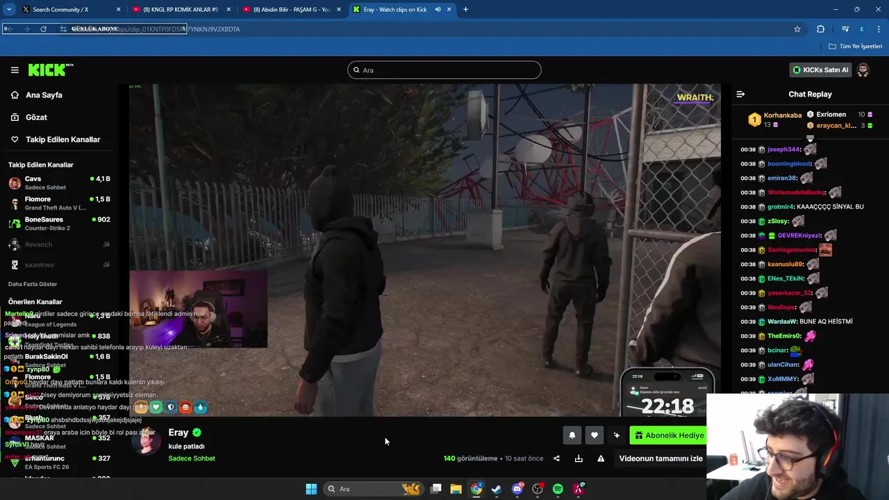Screen dimensions: 889x500
Task: Open the Flomore Grand Theft Auto V channel
Action: [59, 203]
